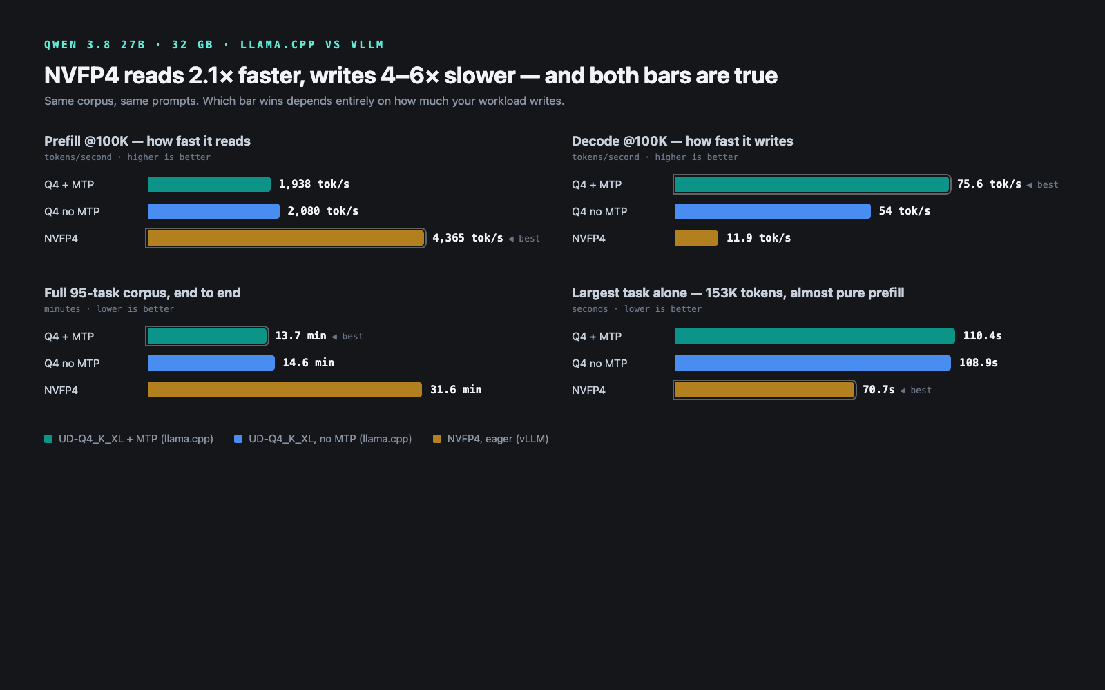The height and width of the screenshot is (690, 1105).
Task: Click the NVFP4 31.6 min corpus bar
Action: 285,390
